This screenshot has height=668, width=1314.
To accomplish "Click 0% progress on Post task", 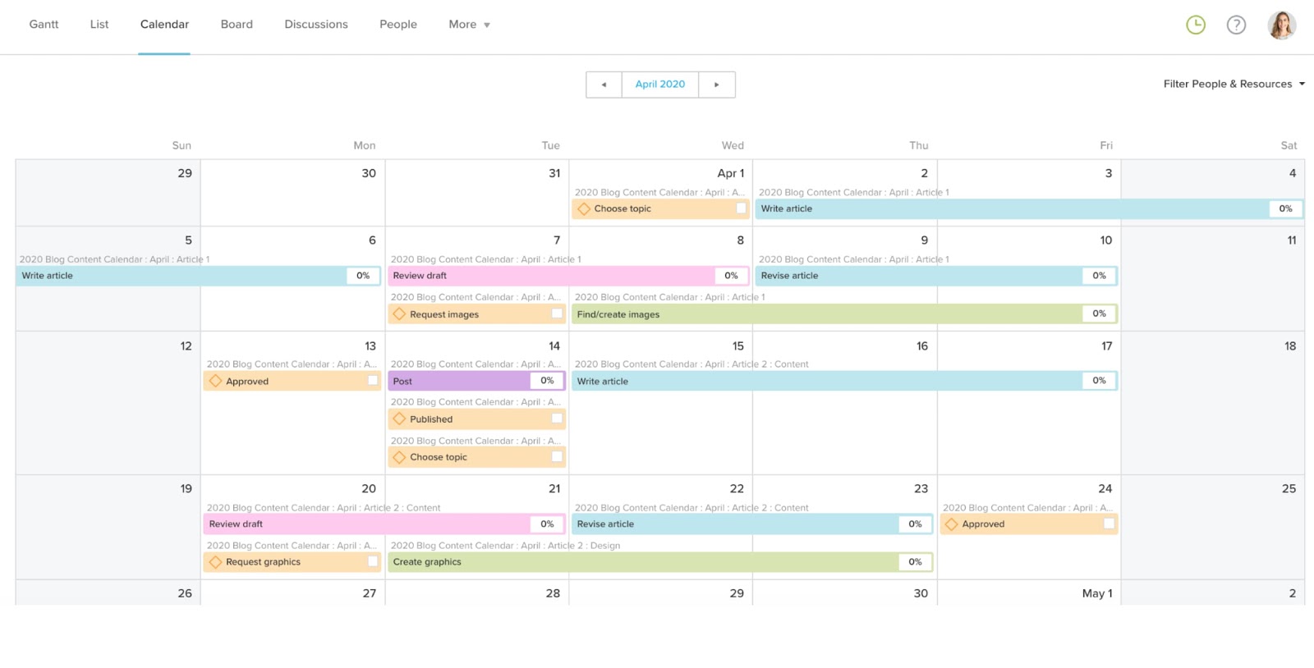I will click(x=547, y=381).
